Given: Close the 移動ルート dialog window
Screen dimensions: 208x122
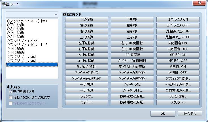Looking at the screenshot, I should [199, 3].
